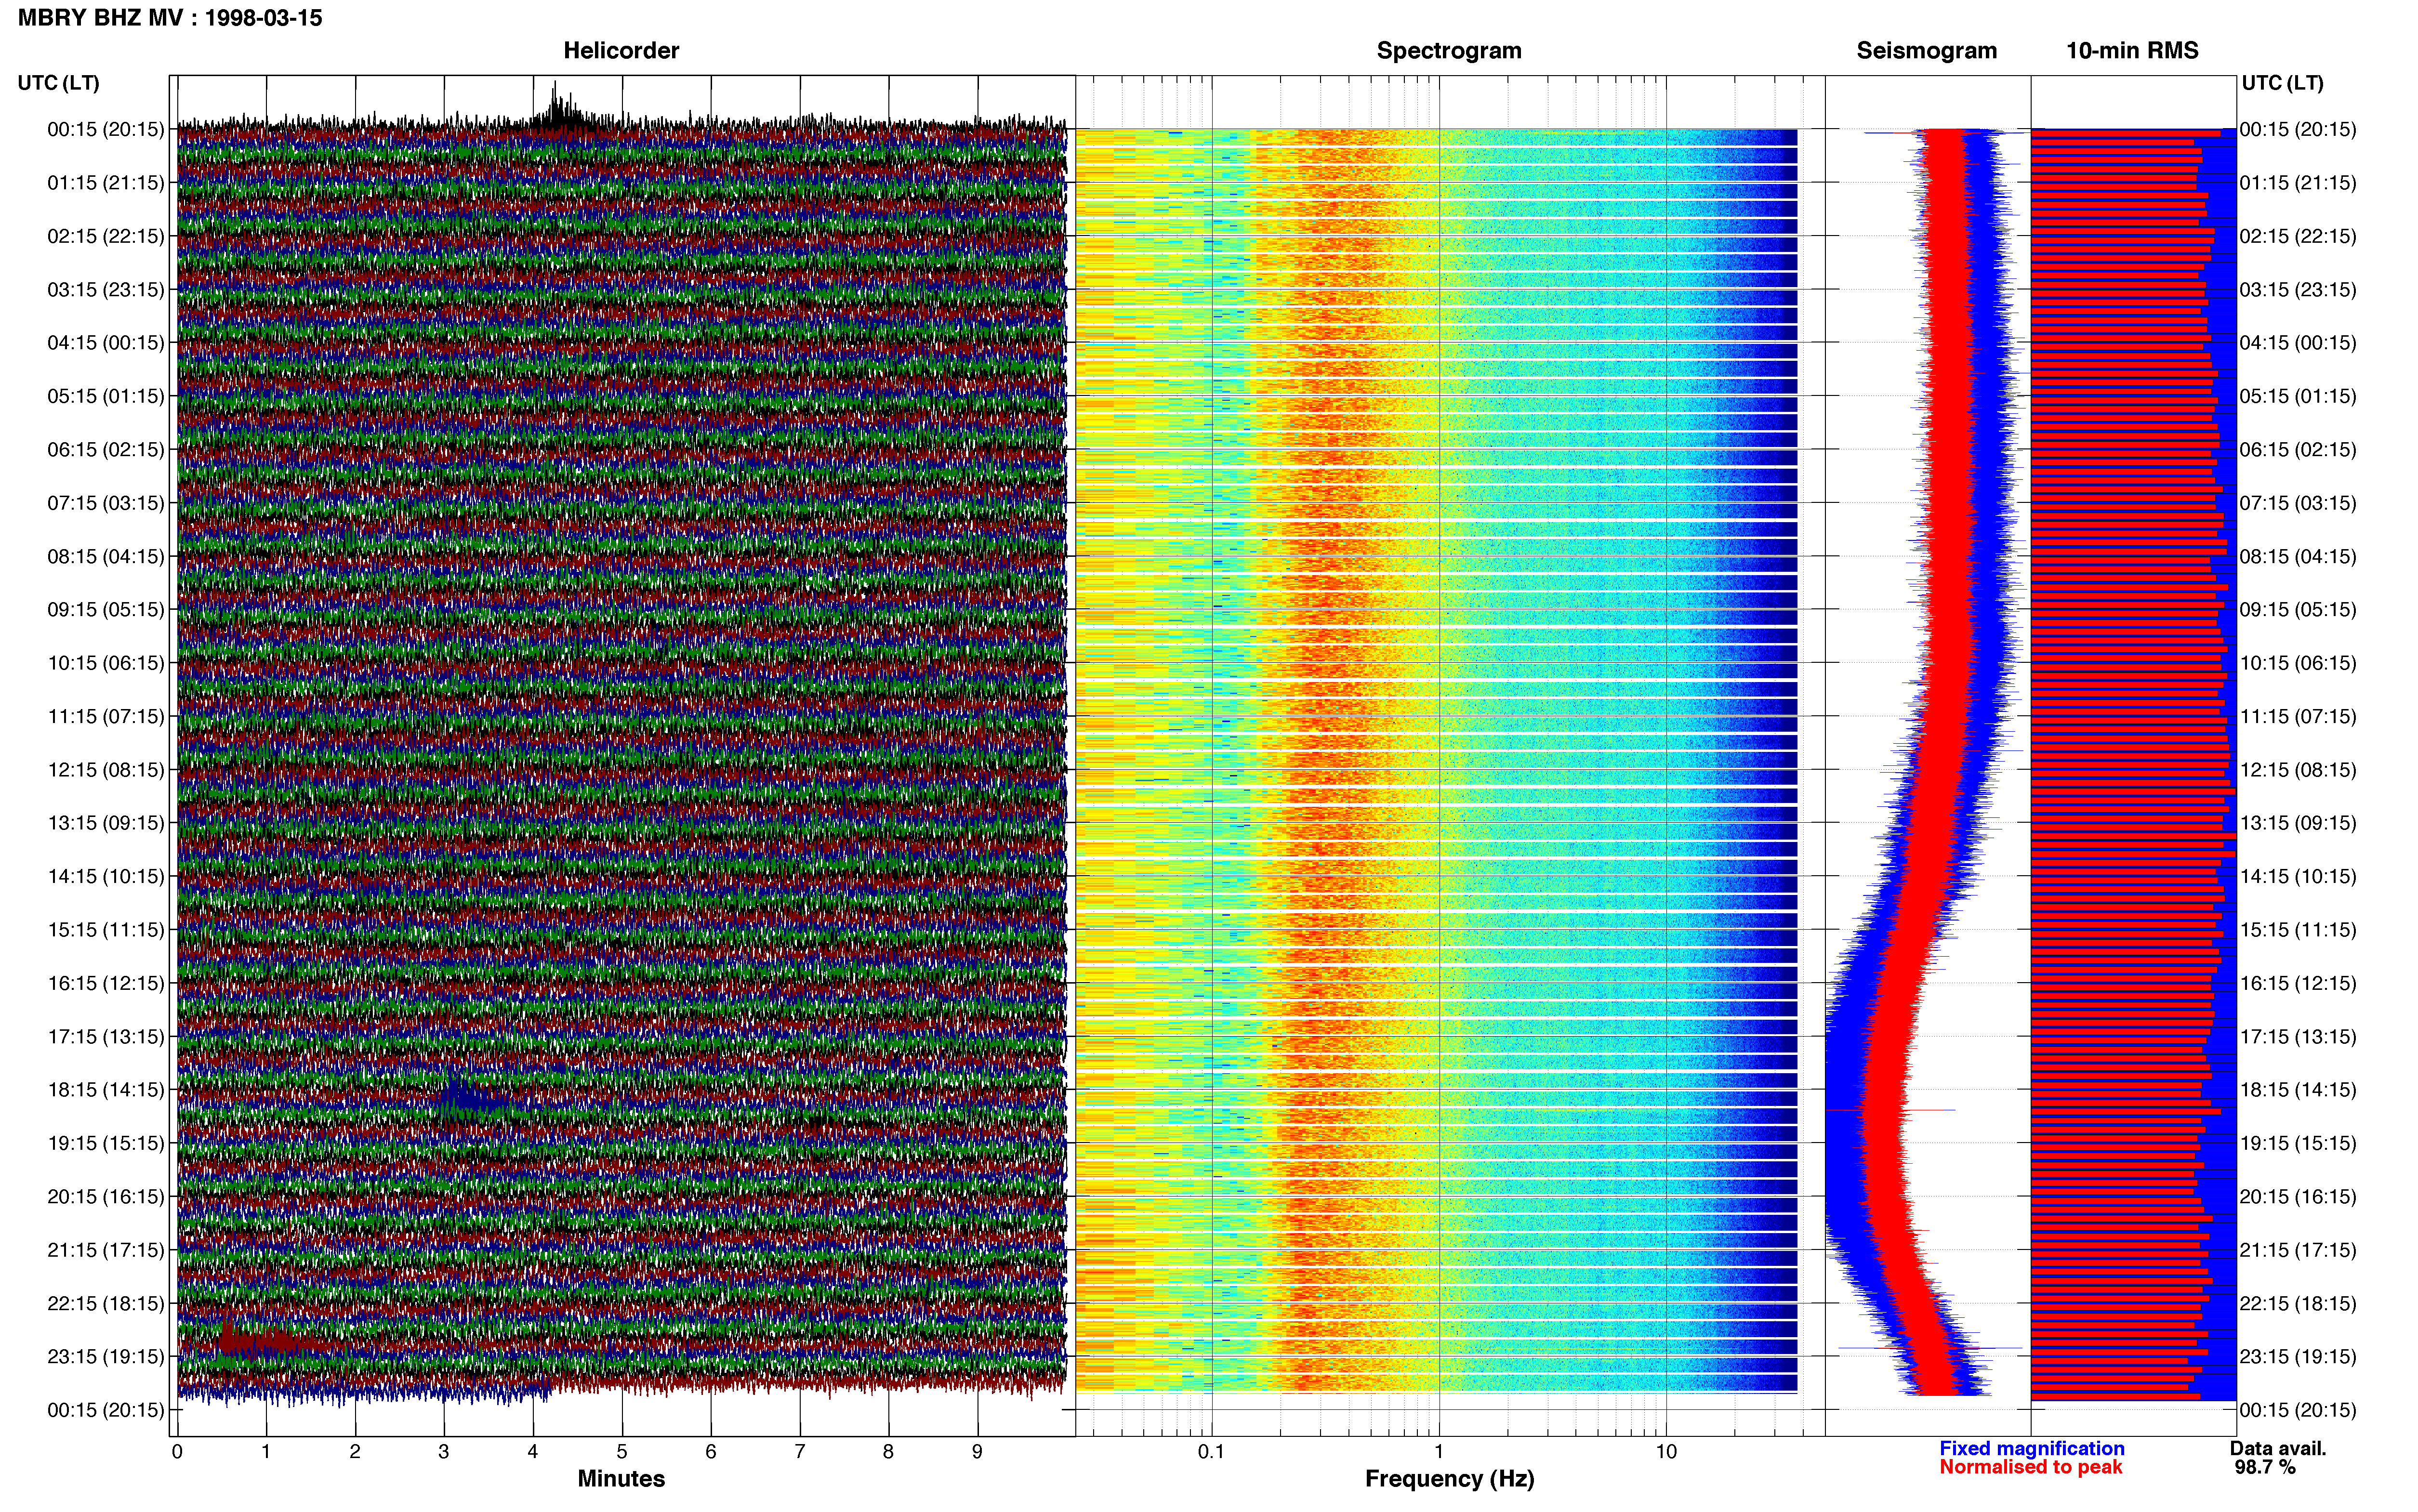Click the left '09:15 (05:15)' time label
2418x1512 pixels.
point(105,610)
